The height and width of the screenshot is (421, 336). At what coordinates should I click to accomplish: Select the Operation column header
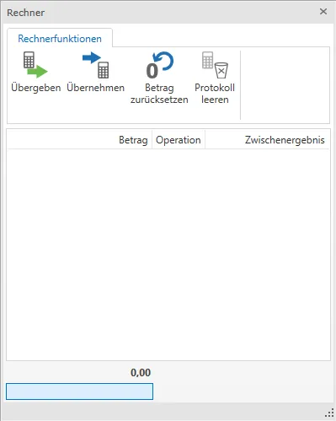(x=179, y=140)
